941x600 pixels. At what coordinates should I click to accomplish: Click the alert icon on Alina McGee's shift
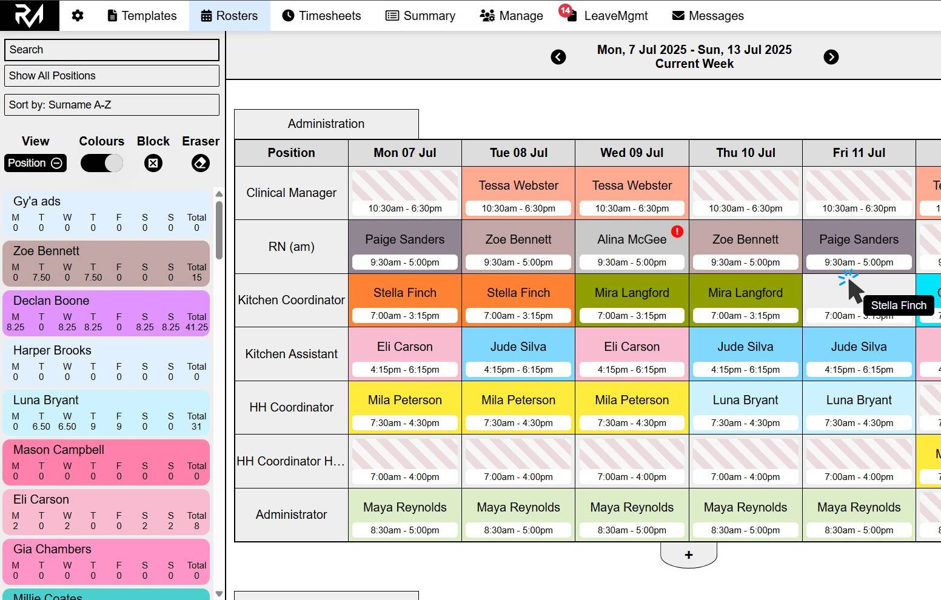tap(677, 232)
